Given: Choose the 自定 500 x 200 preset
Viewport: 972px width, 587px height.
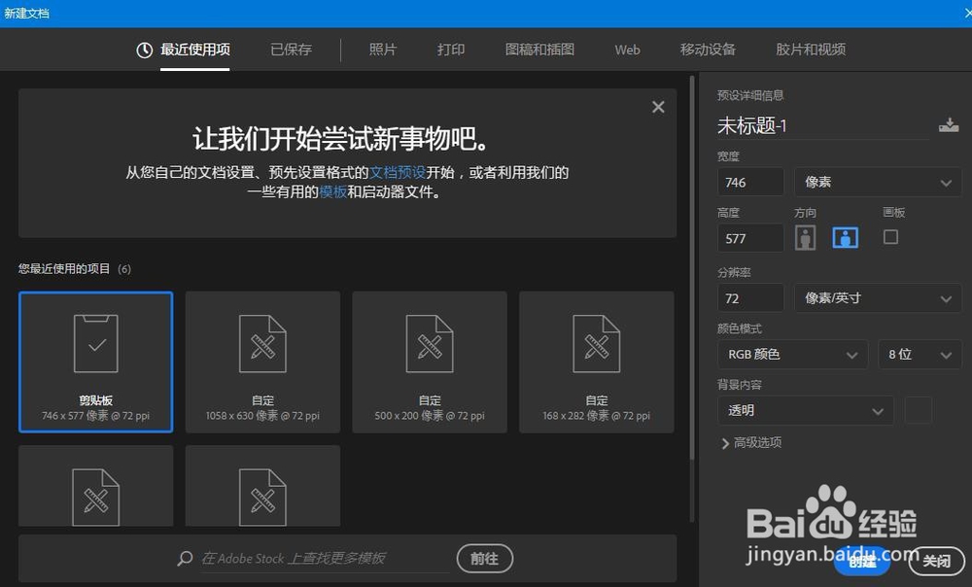Looking at the screenshot, I should click(x=430, y=362).
